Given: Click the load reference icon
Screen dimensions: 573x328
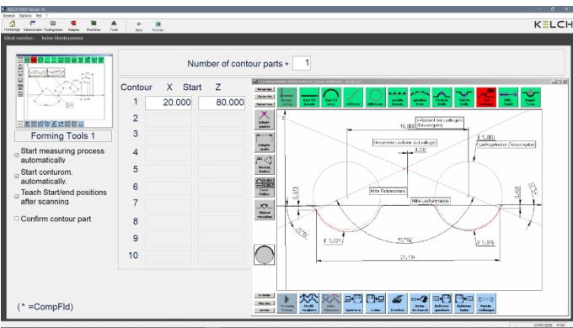Looking at the screenshot, I should click(464, 303).
